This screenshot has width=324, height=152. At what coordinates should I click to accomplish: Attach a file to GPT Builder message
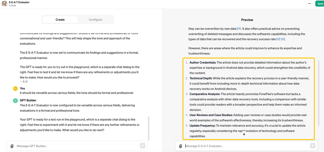12,146
